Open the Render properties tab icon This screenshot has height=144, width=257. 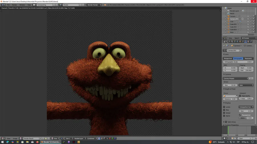coord(230,42)
